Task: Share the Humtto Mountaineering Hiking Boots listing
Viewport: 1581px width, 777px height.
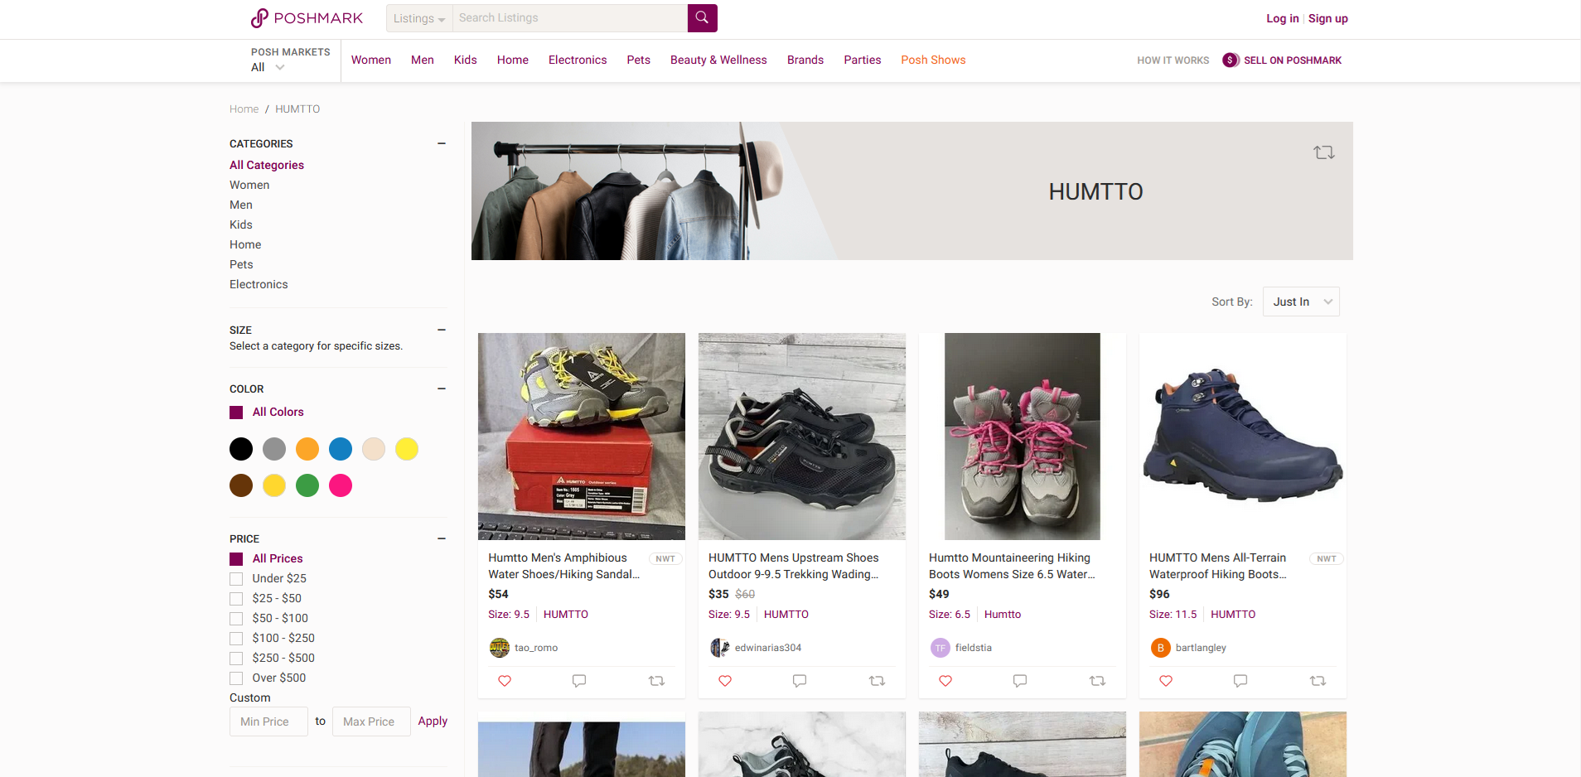Action: pos(1097,681)
